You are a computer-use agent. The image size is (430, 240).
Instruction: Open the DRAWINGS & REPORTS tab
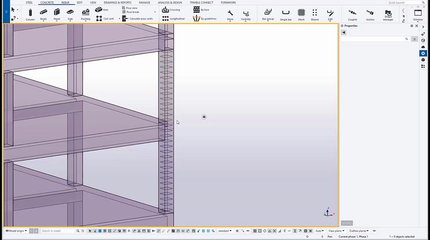(x=117, y=3)
